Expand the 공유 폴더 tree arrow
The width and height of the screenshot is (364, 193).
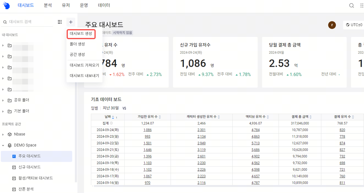pos(3,100)
